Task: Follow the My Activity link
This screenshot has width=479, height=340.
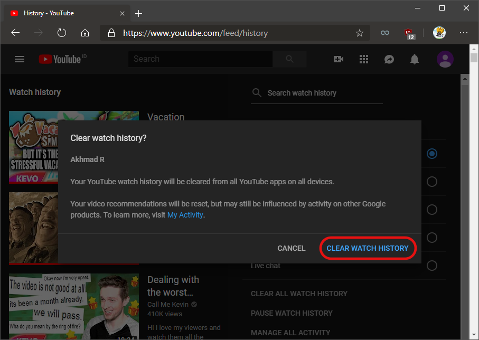Action: pyautogui.click(x=185, y=215)
